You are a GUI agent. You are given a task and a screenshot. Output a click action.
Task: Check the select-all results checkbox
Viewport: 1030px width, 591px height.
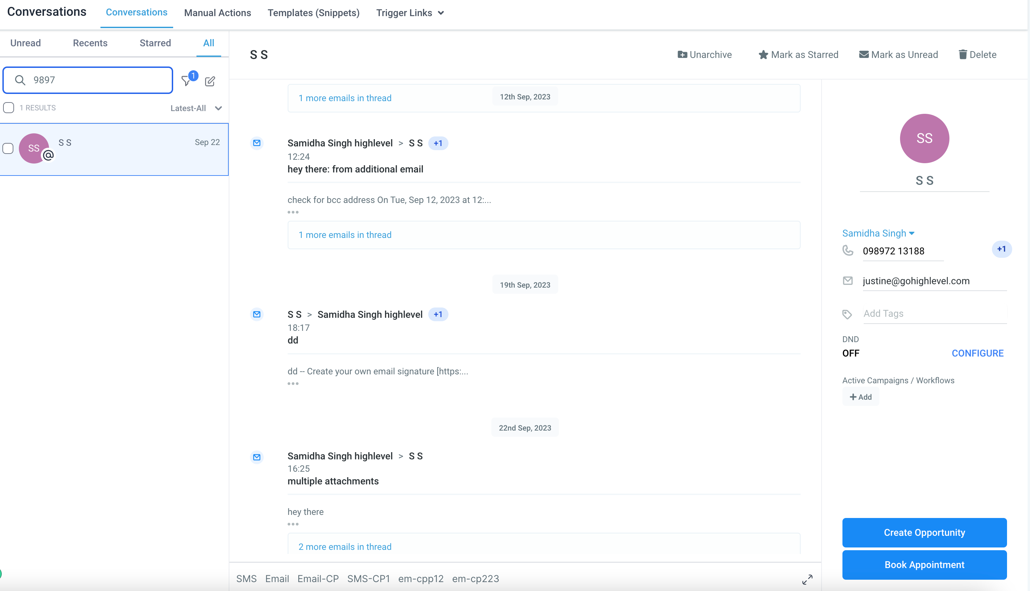[9, 108]
